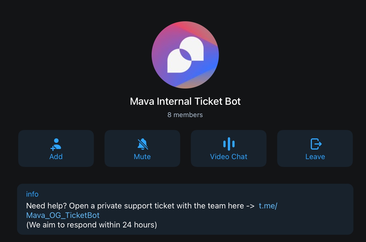
Task: Start a call via "Video Chat" label
Action: click(x=229, y=157)
